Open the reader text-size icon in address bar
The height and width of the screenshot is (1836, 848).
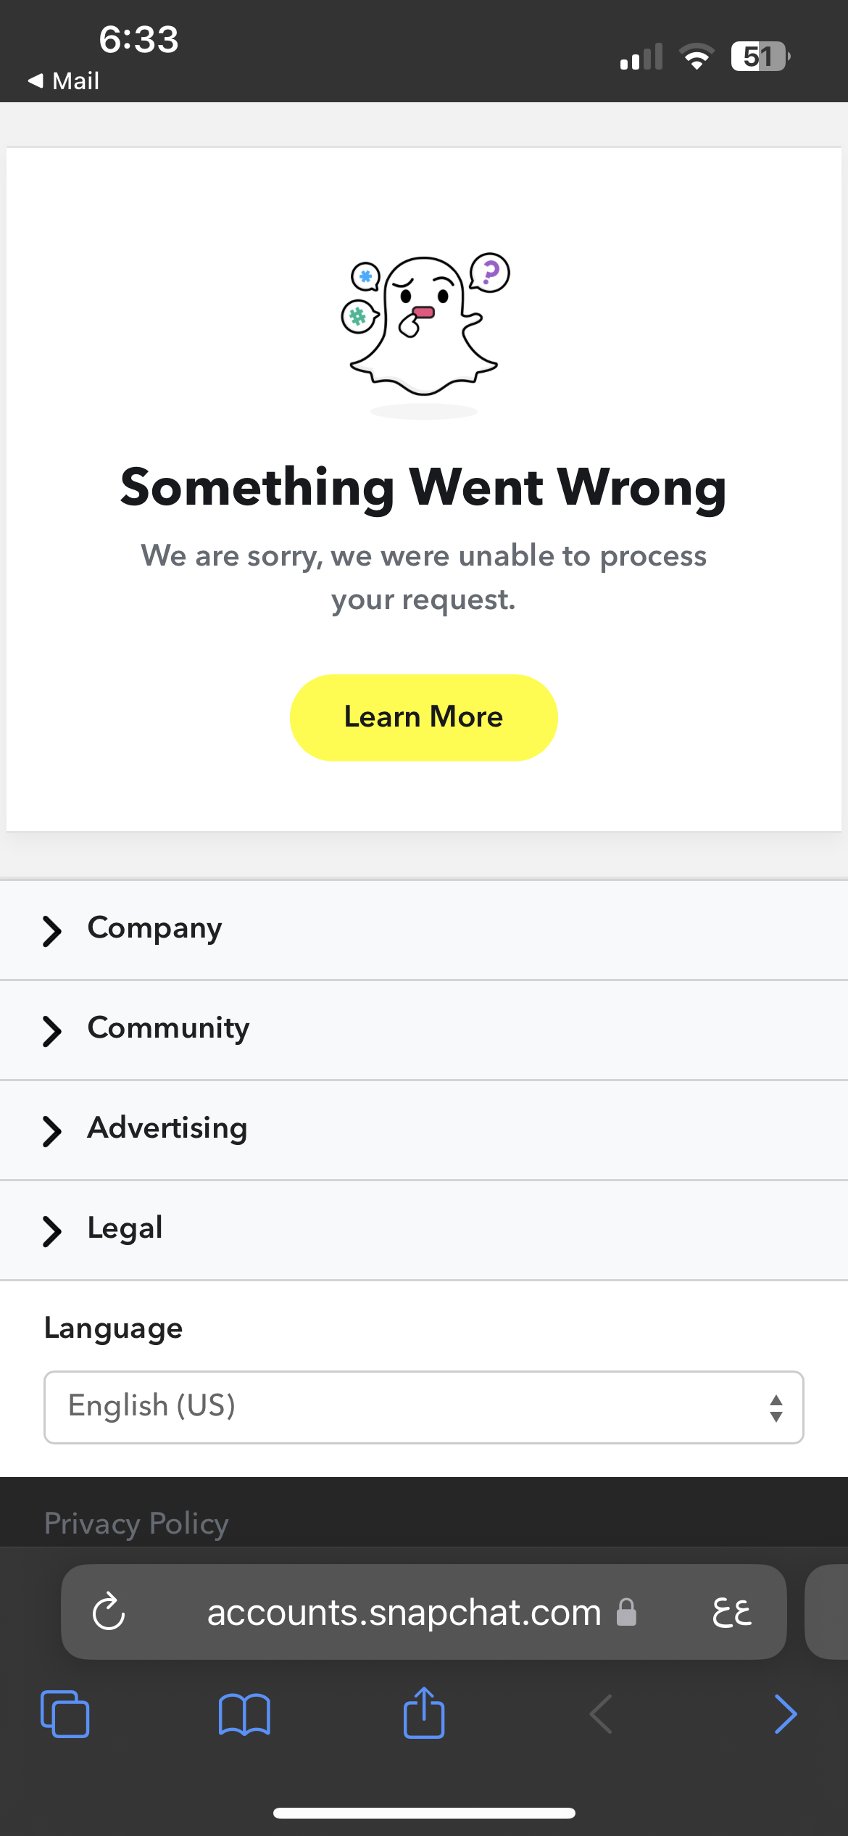(x=732, y=1612)
